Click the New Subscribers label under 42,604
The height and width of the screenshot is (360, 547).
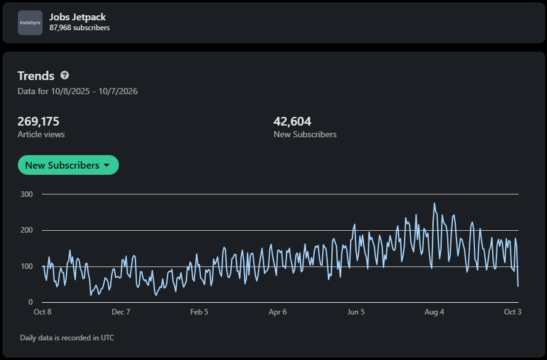pos(305,135)
